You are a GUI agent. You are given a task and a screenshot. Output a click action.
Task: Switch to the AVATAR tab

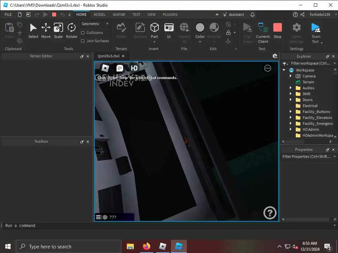119,14
